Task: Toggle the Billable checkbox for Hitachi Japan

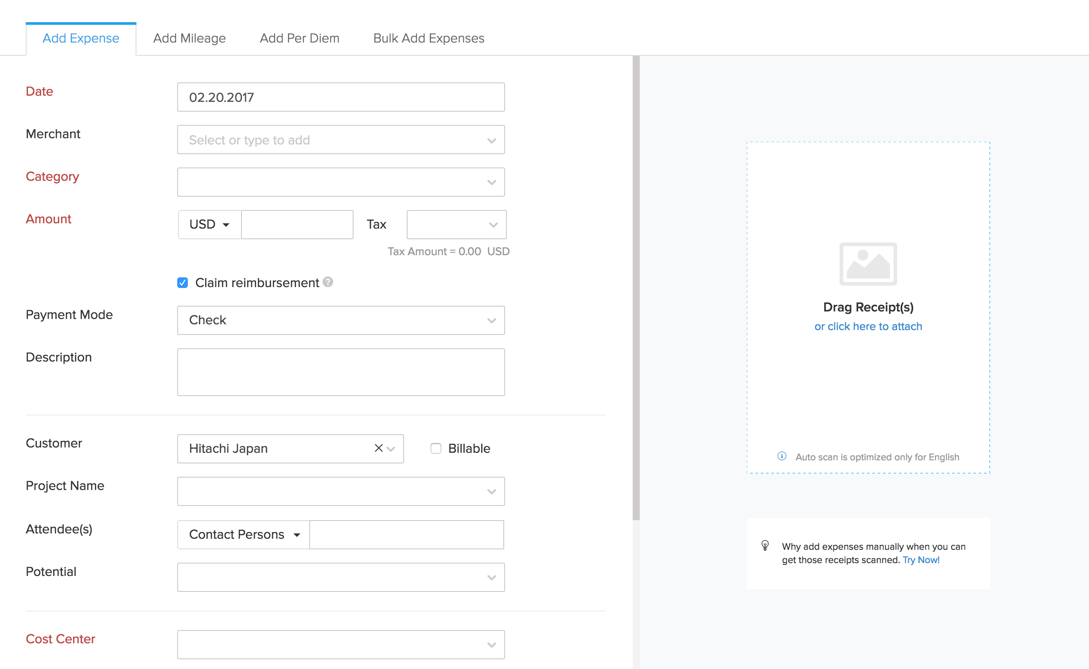Action: [x=436, y=448]
